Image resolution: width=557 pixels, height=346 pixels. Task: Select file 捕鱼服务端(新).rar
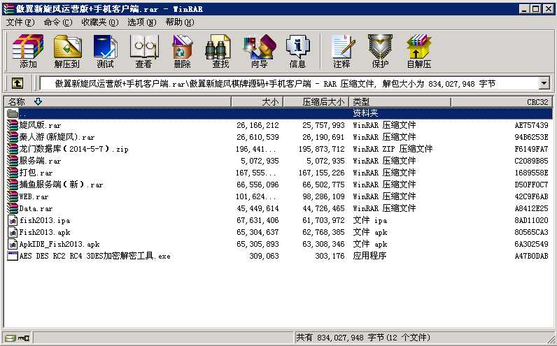click(x=61, y=185)
